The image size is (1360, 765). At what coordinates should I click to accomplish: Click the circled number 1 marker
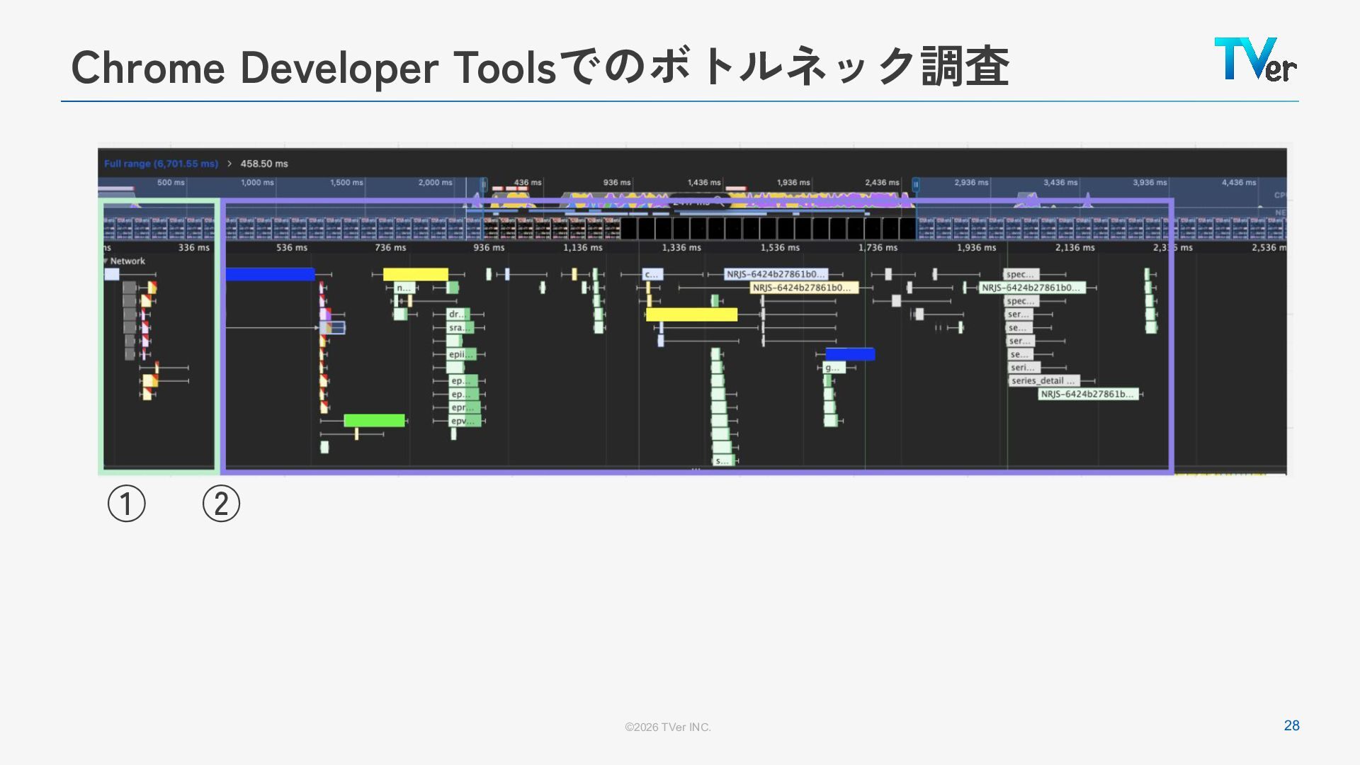click(x=127, y=504)
